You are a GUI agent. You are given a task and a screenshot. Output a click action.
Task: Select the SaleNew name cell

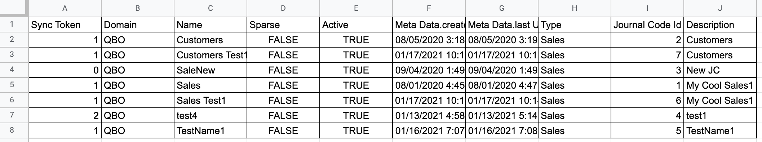[x=211, y=70]
